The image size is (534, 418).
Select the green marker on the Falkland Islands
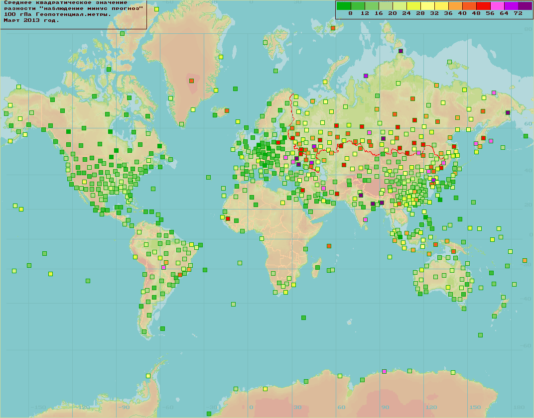[x=162, y=328]
